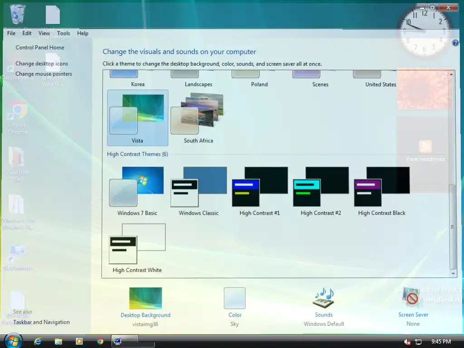Open File Explorer from taskbar
Image resolution: width=464 pixels, height=348 pixels.
tap(58, 342)
